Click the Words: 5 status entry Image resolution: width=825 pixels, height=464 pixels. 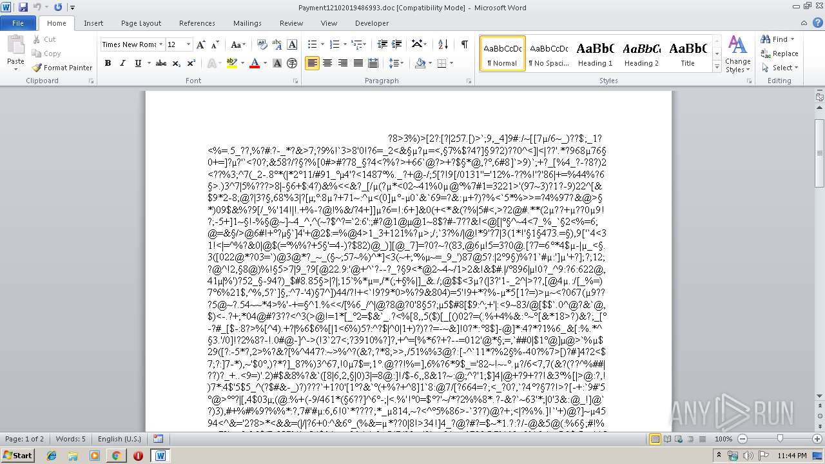[x=71, y=439]
